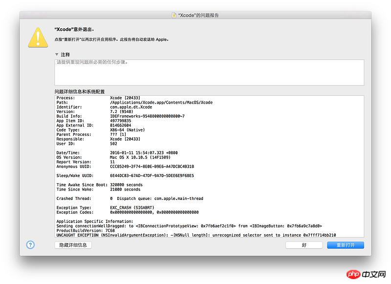Click build info IDEFrameworks value
Viewport: 391px width, 284px height.
147,116
